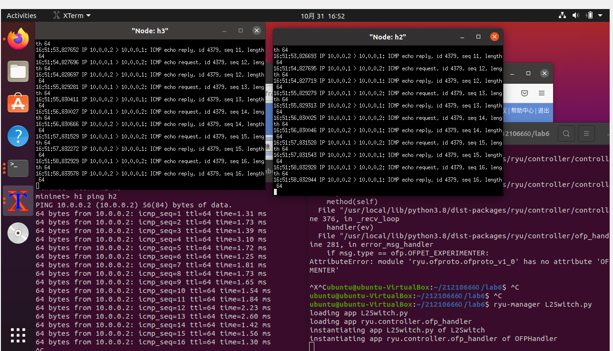The height and width of the screenshot is (351, 613).
Task: Click the icmp_seq=4 time=3.10 ms line
Action: [151, 239]
